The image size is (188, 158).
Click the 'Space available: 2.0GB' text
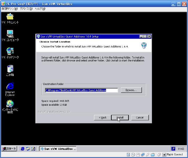54,105
